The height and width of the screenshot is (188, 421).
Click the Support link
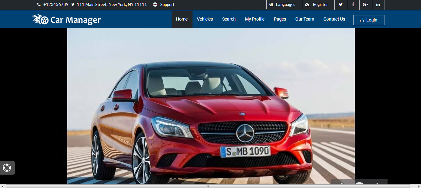pyautogui.click(x=167, y=5)
